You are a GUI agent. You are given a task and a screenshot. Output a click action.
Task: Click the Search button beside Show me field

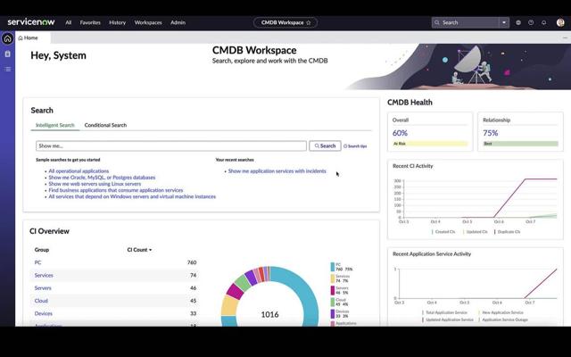coord(325,145)
